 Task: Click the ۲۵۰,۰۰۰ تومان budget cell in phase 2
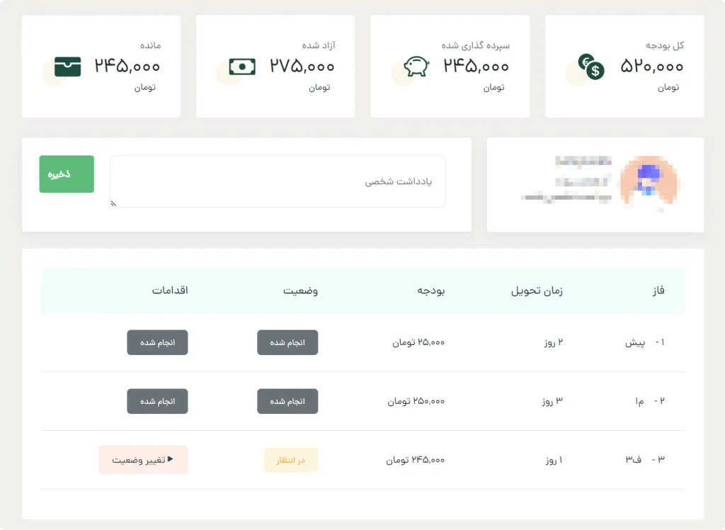(416, 401)
